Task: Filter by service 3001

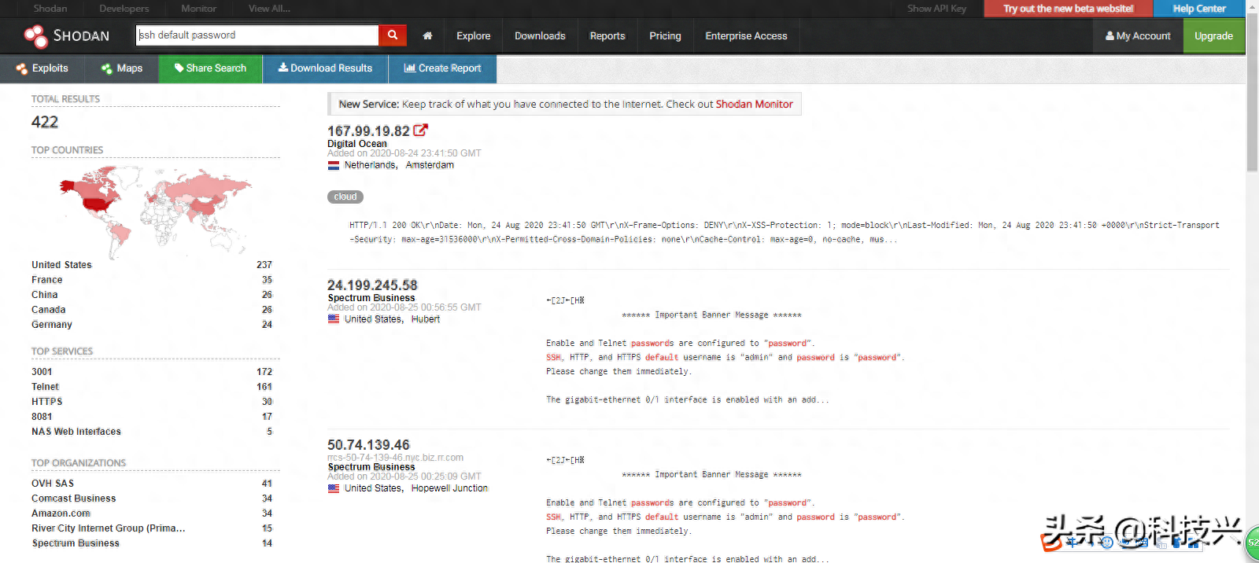Action: click(x=42, y=372)
